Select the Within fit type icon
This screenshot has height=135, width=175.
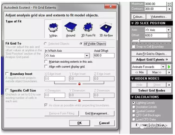pyautogui.click(x=53, y=29)
